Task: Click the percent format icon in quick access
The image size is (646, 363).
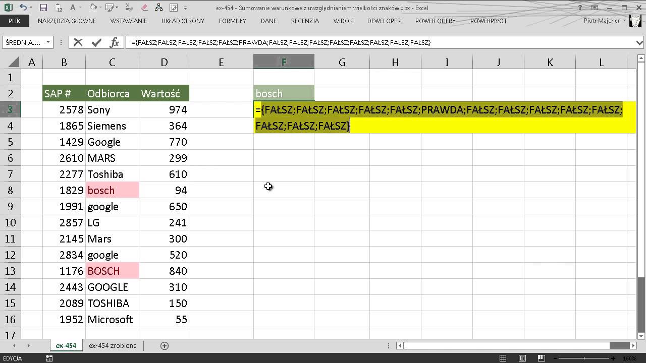Action: click(x=129, y=8)
